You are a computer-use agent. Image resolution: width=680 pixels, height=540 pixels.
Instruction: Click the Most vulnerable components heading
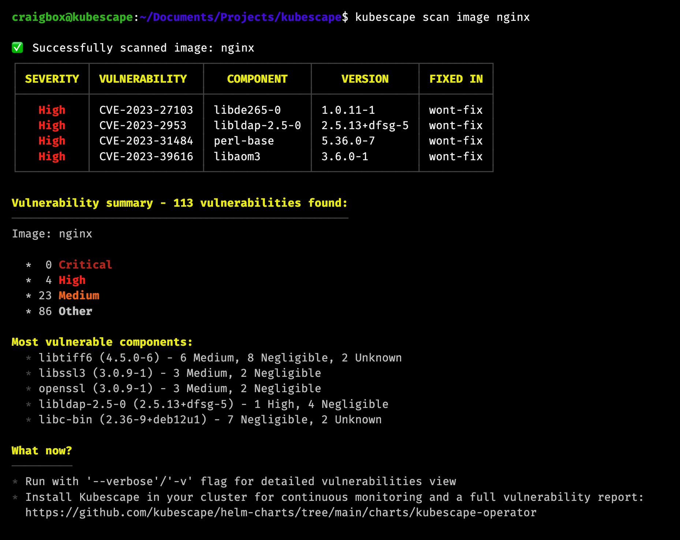point(101,341)
